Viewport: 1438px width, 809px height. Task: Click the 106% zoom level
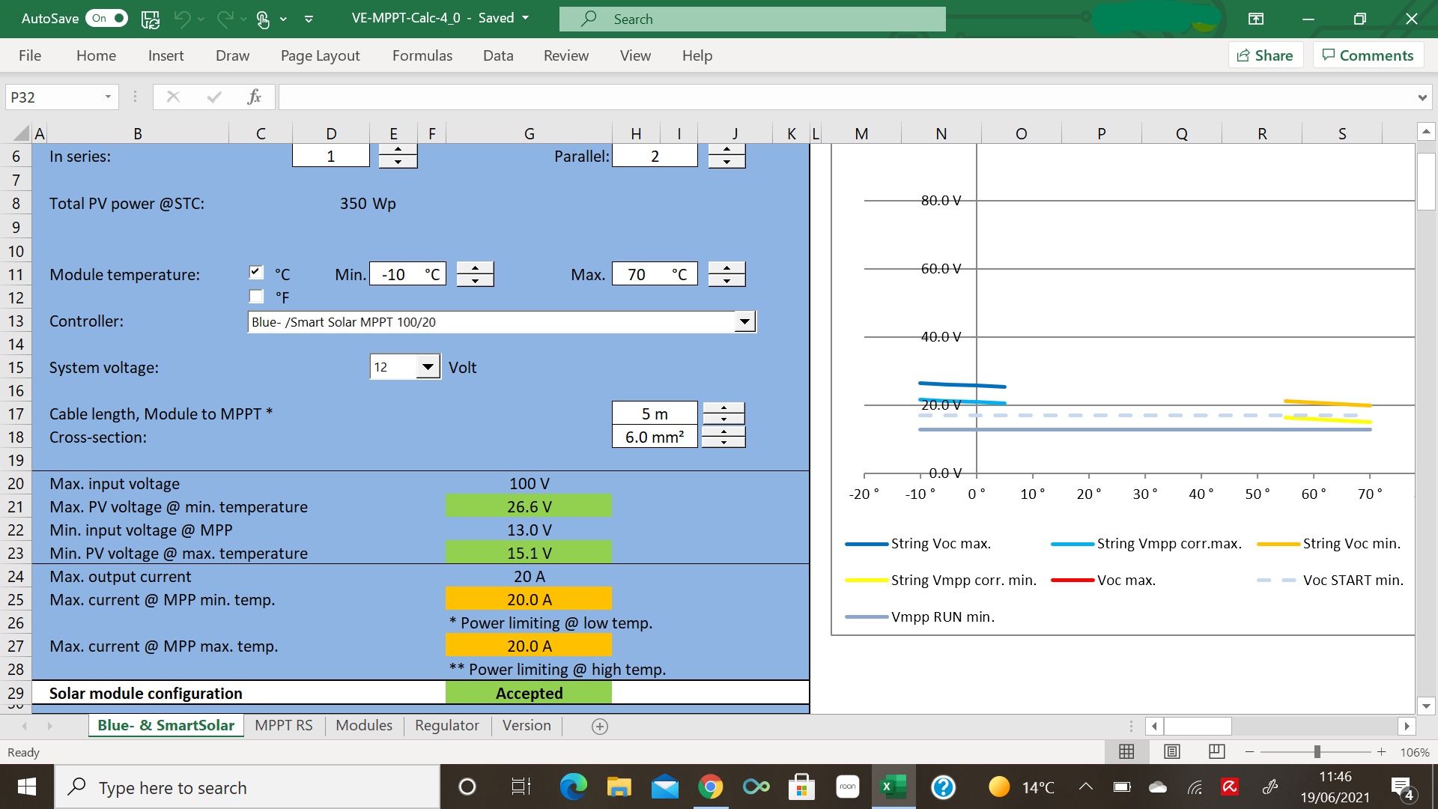pos(1415,752)
